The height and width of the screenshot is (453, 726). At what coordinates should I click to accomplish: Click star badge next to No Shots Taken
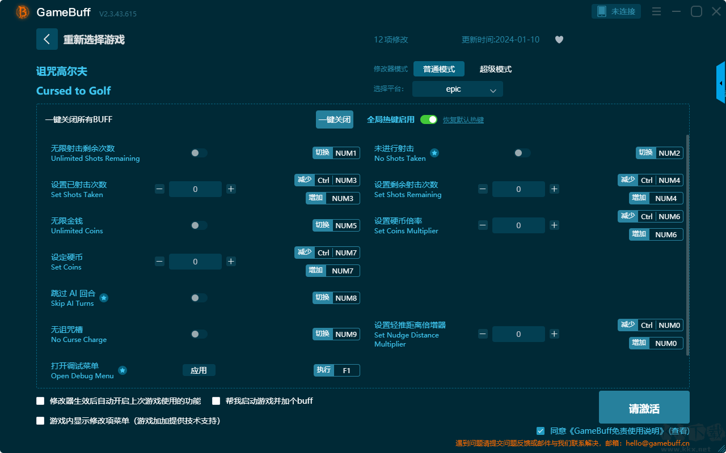click(x=434, y=153)
